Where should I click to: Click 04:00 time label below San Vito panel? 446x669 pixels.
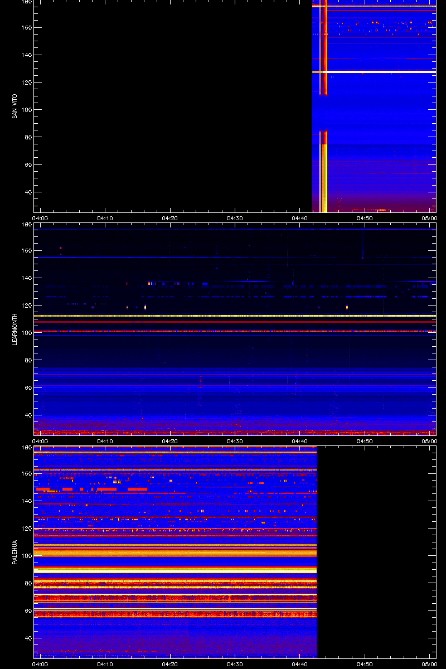pyautogui.click(x=41, y=219)
